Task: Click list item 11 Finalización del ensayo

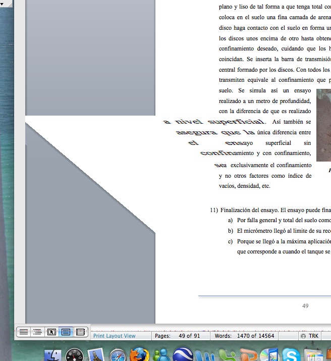Action: 270,210
